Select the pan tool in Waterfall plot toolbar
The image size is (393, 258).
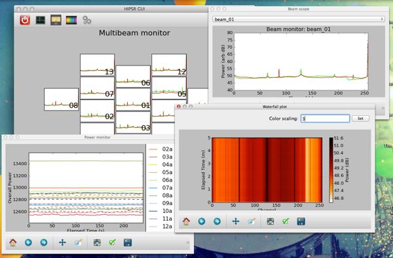click(236, 221)
